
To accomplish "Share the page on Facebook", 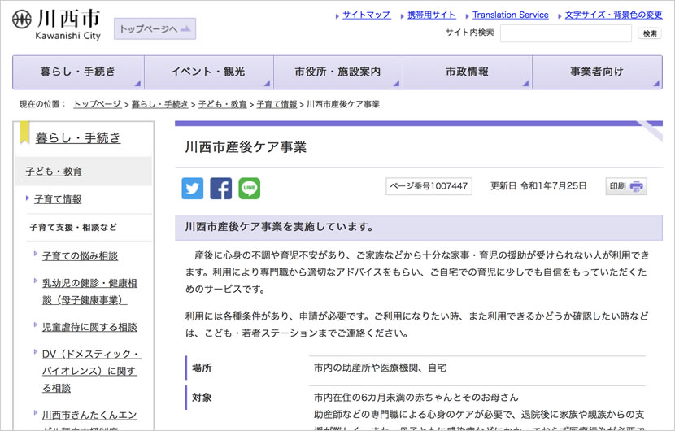I will pyautogui.click(x=221, y=188).
